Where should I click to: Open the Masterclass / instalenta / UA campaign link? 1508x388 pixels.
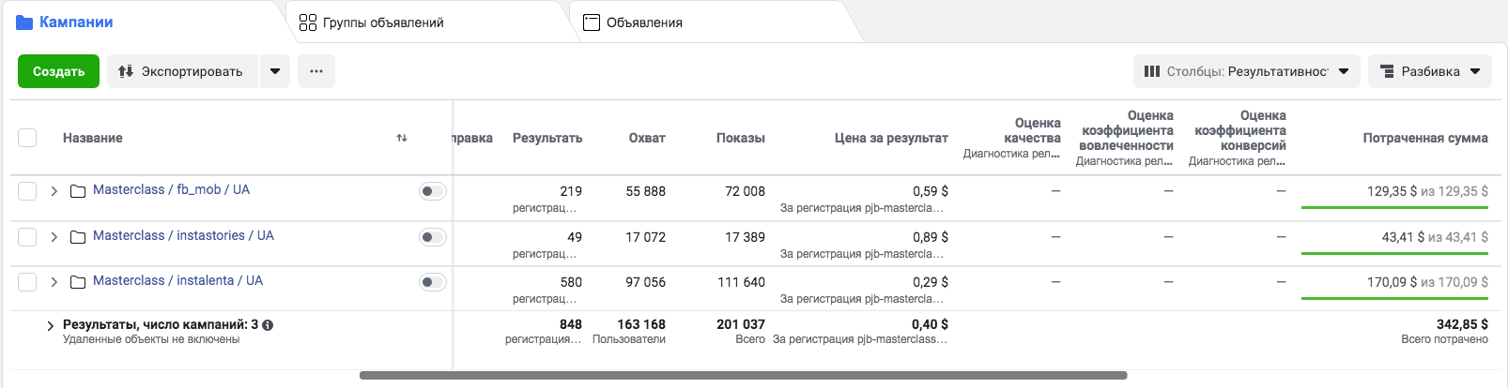pos(177,280)
